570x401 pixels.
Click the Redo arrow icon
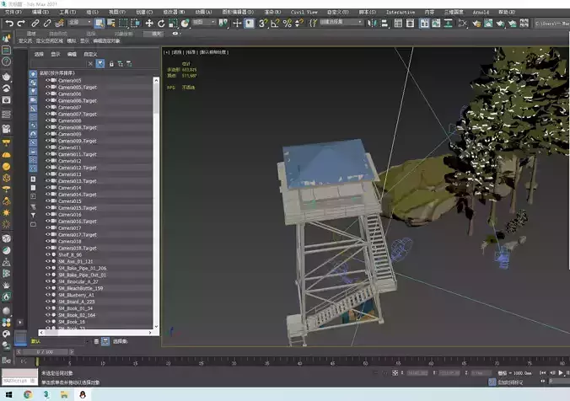(x=21, y=24)
